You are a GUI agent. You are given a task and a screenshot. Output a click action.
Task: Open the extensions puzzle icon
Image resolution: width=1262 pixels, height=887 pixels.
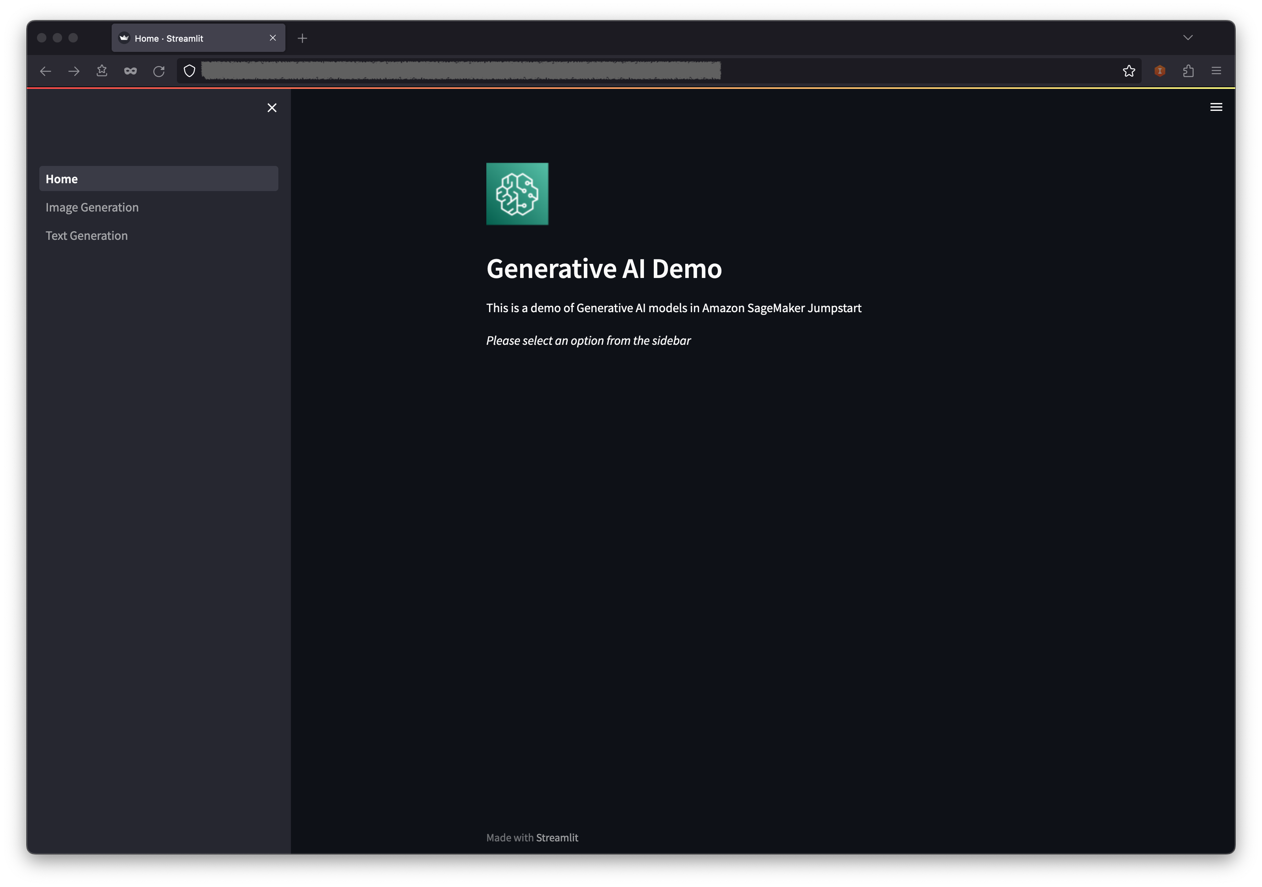[x=1188, y=71]
